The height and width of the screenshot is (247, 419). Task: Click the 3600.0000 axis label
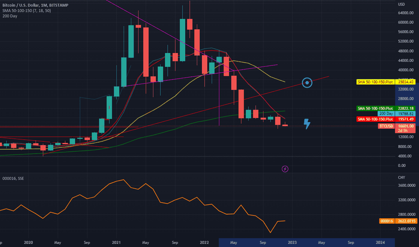click(x=407, y=185)
